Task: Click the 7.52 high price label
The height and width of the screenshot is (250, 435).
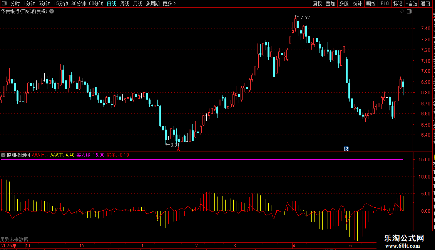Action: (x=305, y=17)
